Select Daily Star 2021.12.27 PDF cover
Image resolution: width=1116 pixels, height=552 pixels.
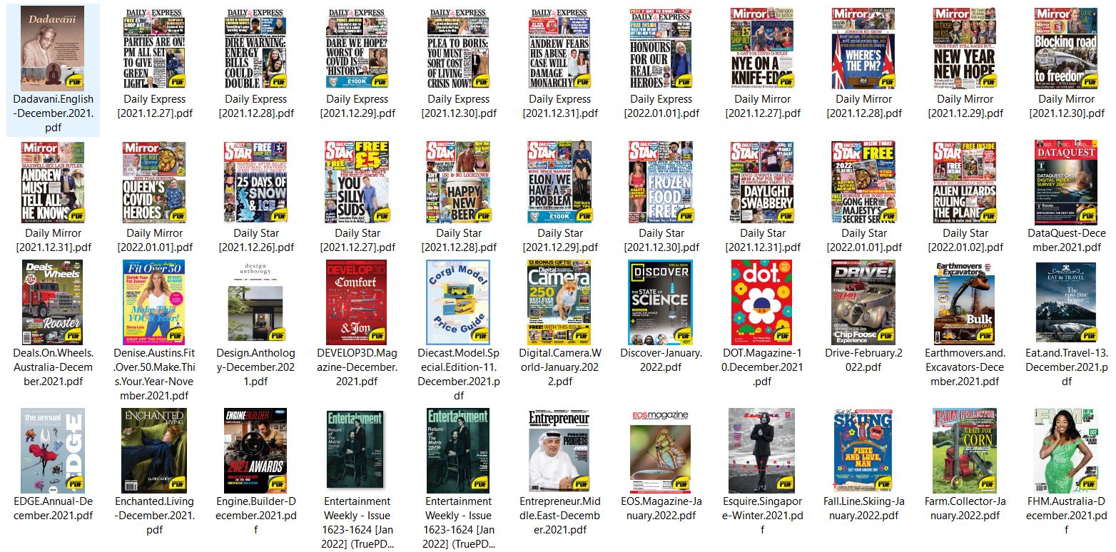[357, 182]
